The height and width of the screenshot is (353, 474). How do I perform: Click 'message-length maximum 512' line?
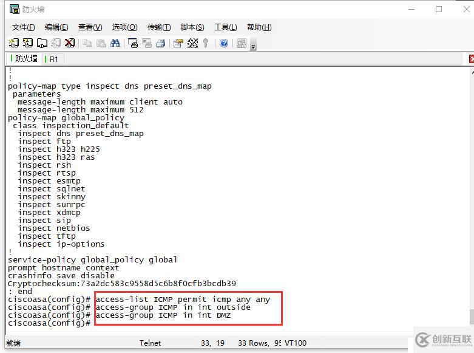pos(80,110)
